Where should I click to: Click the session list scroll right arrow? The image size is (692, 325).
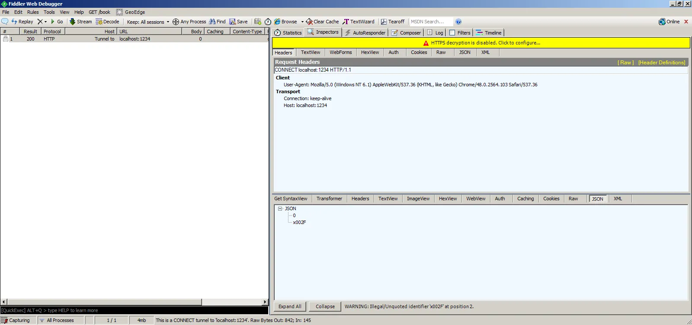265,302
